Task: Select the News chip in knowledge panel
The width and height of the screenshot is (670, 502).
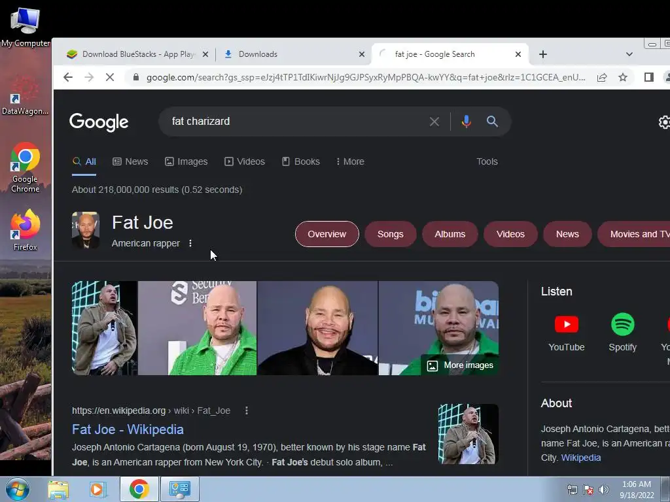Action: pyautogui.click(x=567, y=234)
